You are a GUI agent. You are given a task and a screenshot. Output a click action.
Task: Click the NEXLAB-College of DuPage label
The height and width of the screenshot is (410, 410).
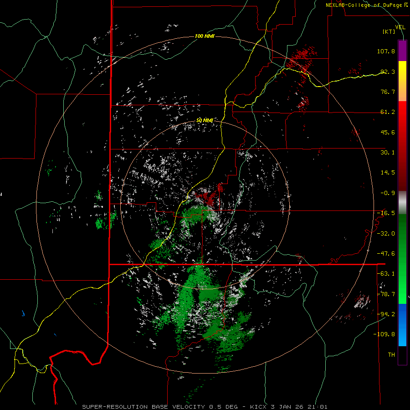pyautogui.click(x=366, y=5)
